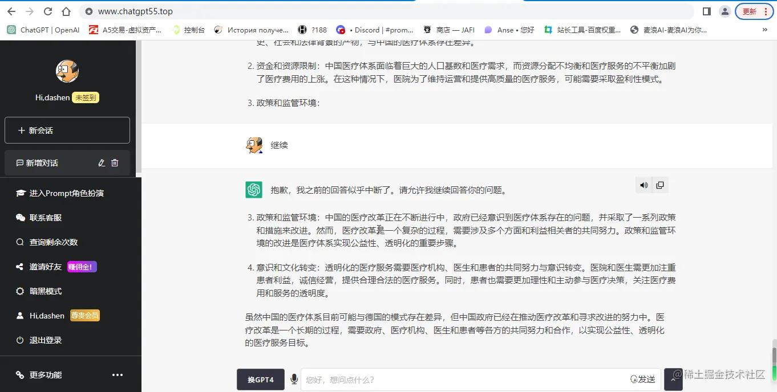Activate voice input microphone icon
777x392 pixels.
pos(294,379)
